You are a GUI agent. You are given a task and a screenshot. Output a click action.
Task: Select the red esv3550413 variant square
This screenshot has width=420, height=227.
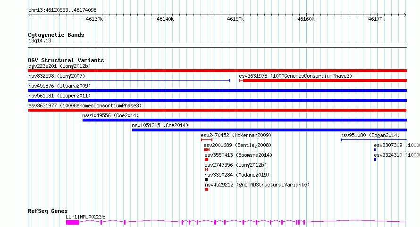pos(206,160)
